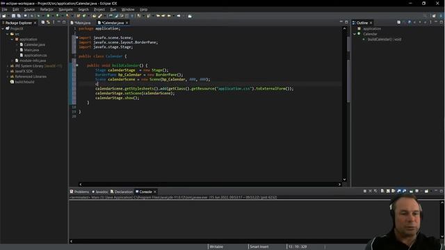Select application.css in Package Explorer
The width and height of the screenshot is (445, 250).
pyautogui.click(x=35, y=56)
